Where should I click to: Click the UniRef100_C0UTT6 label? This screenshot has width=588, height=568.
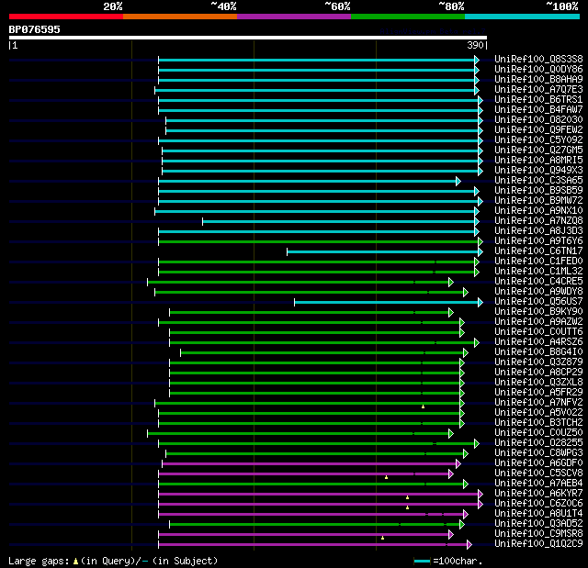538,332
